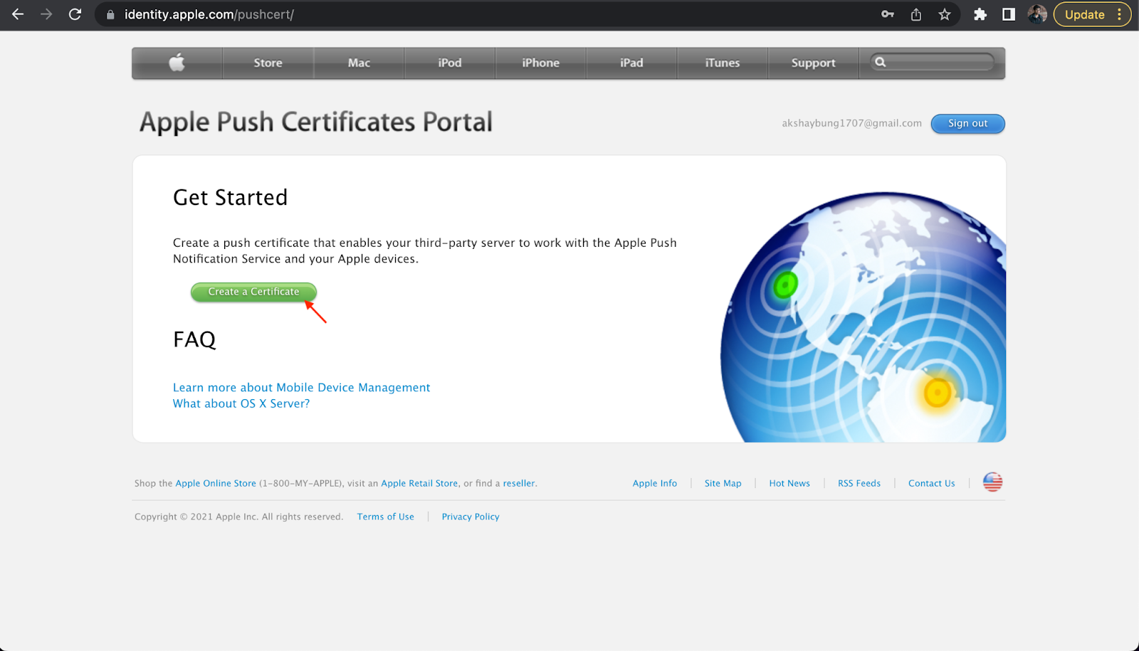Click the padlock site info icon
Image resolution: width=1139 pixels, height=651 pixels.
[110, 14]
